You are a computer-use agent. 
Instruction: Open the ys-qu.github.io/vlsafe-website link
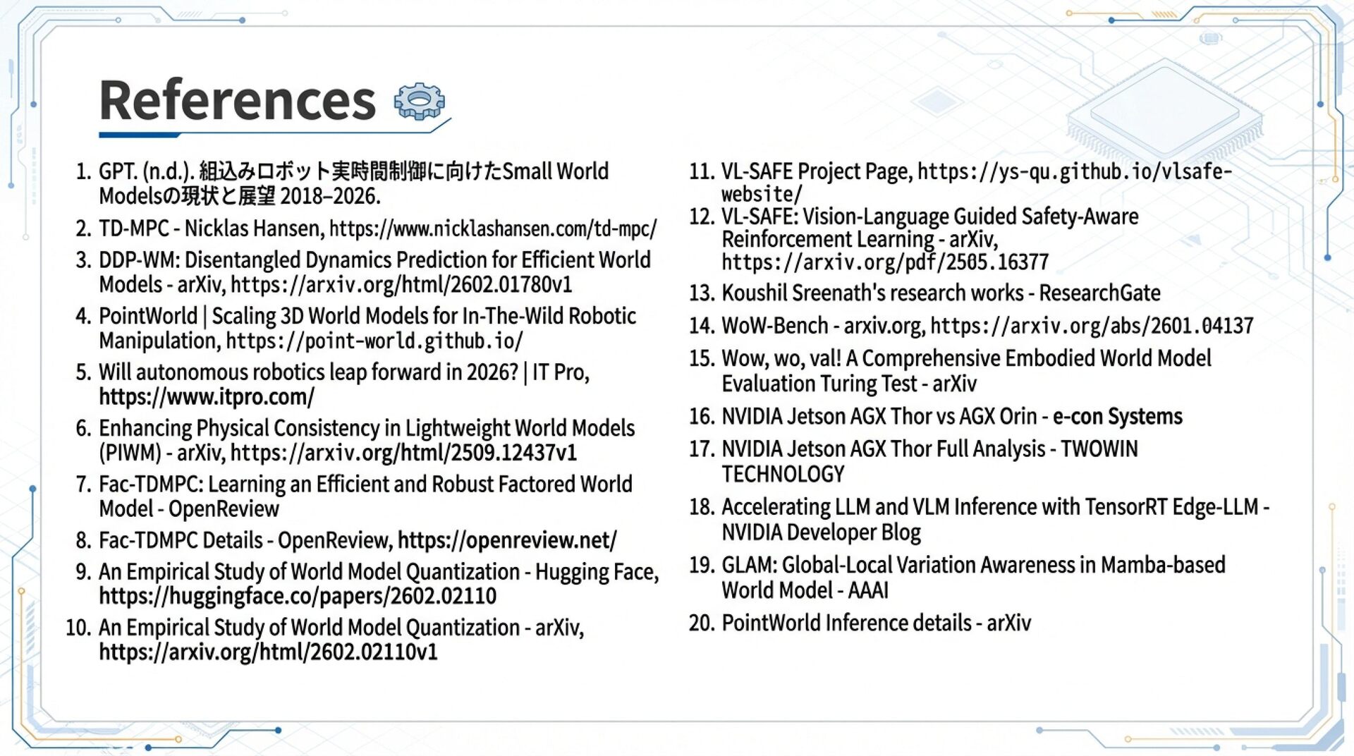(x=977, y=182)
